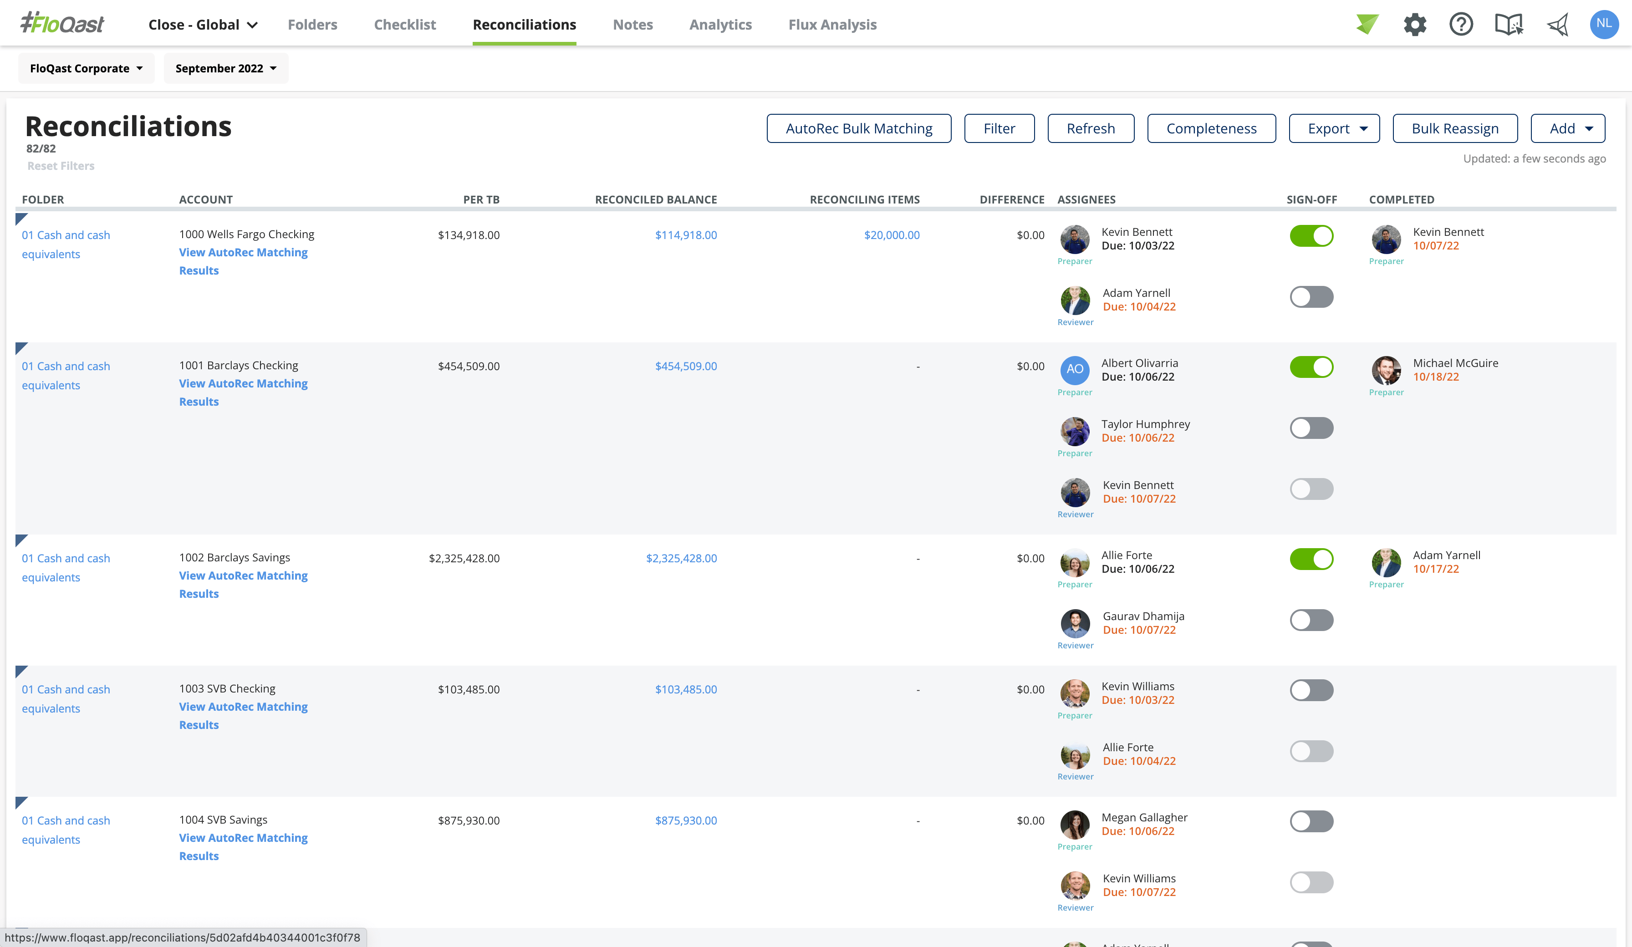
Task: Expand the Export options dropdown
Action: [x=1334, y=128]
